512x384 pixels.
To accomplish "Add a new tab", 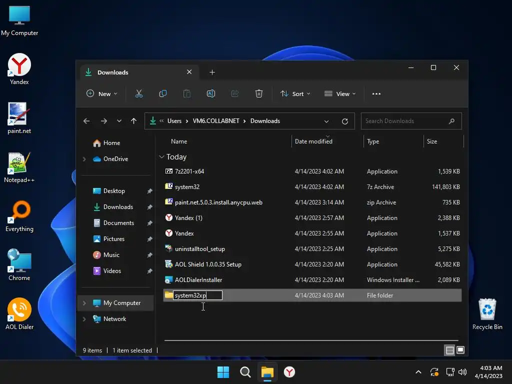I will click(x=212, y=72).
